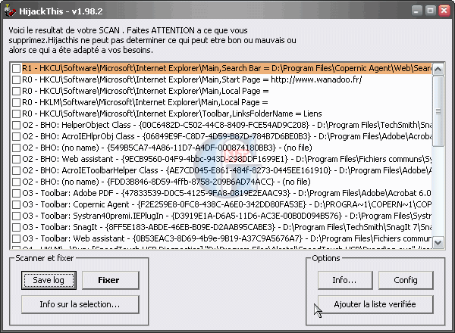Check the R1 Search Bar Copernic Agent entry
This screenshot has width=455, height=333.
click(x=16, y=68)
